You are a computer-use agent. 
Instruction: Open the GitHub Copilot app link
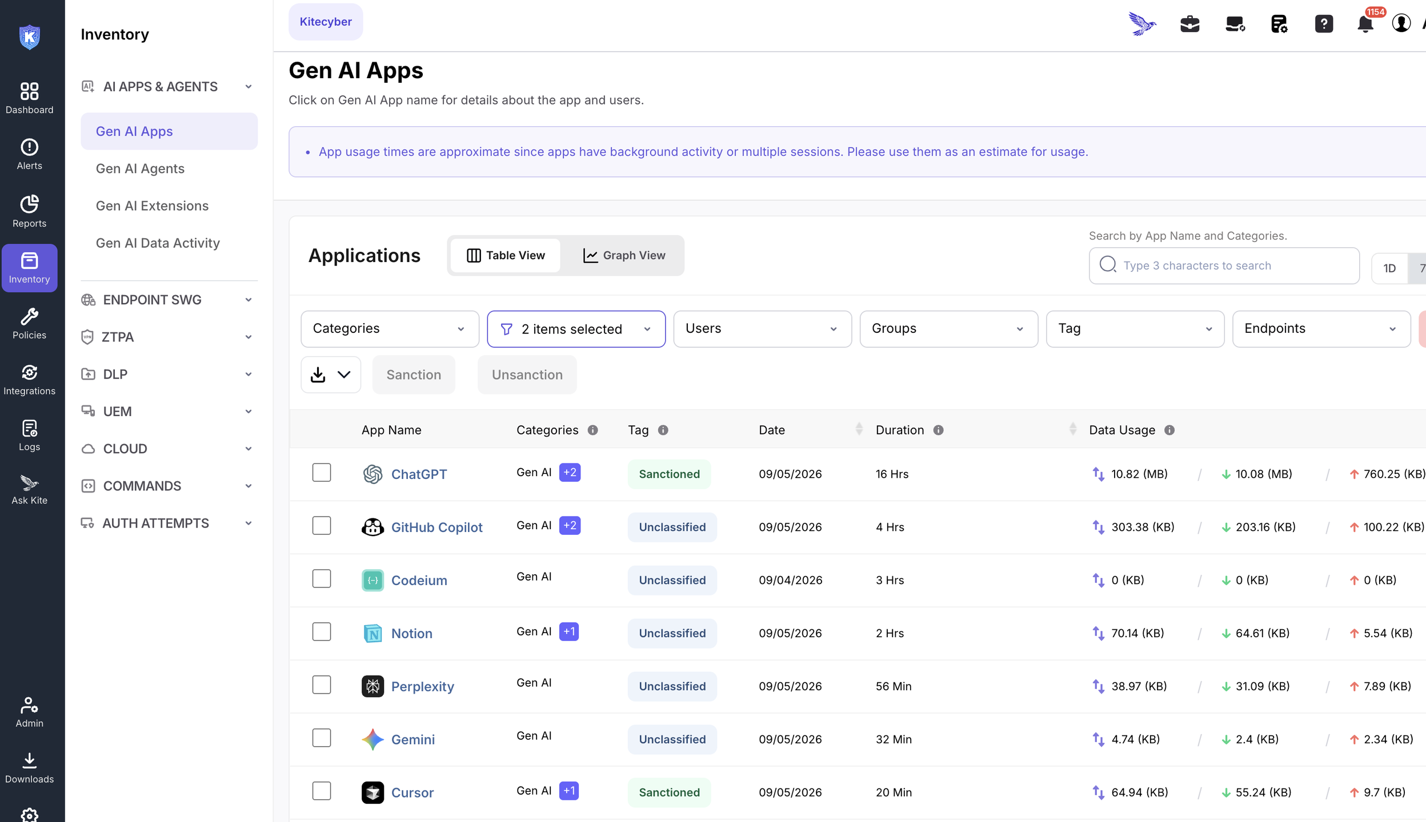pyautogui.click(x=436, y=527)
